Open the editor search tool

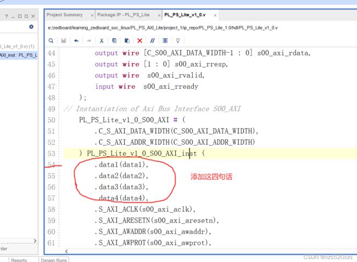51,41
